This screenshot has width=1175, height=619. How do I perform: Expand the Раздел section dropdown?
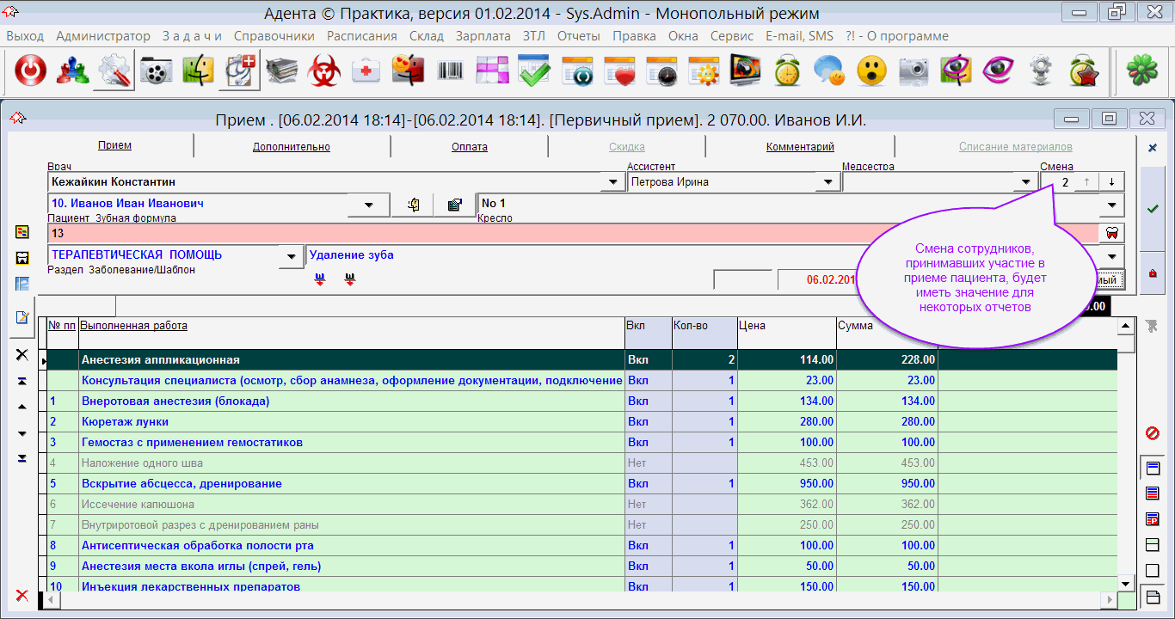[292, 256]
